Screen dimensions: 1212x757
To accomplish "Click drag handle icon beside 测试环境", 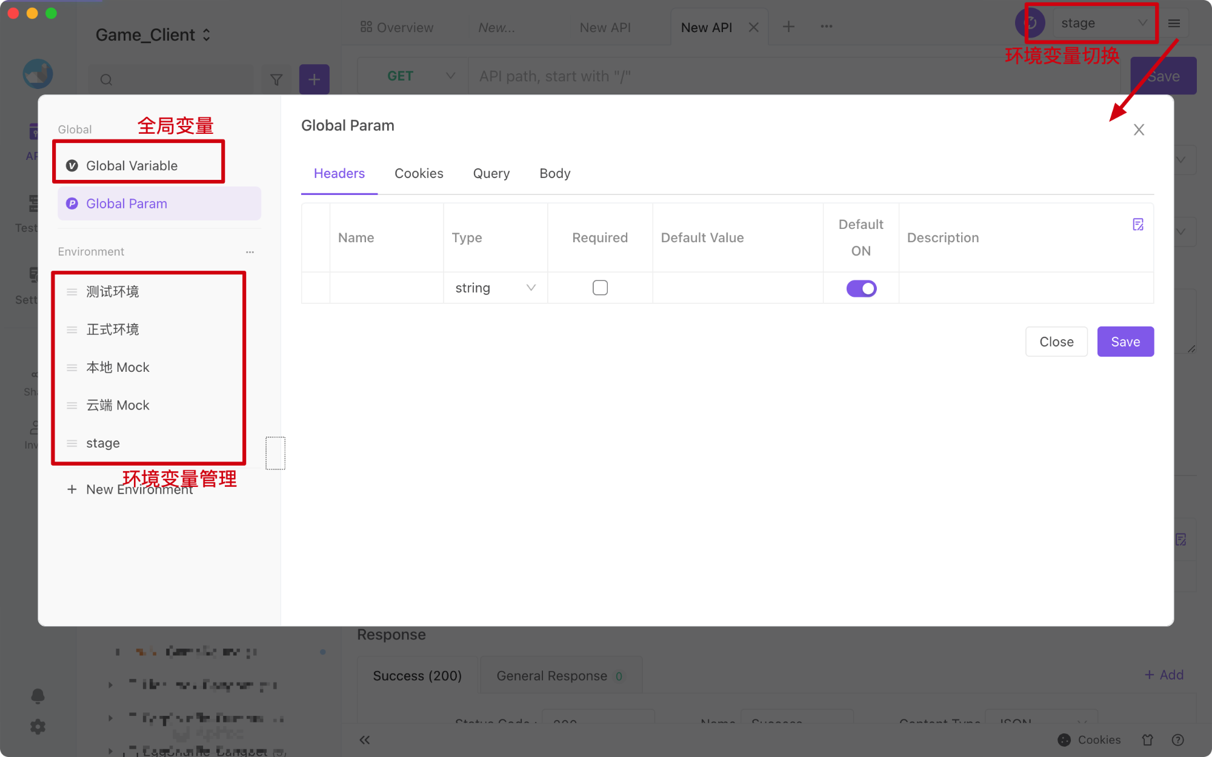I will click(72, 292).
